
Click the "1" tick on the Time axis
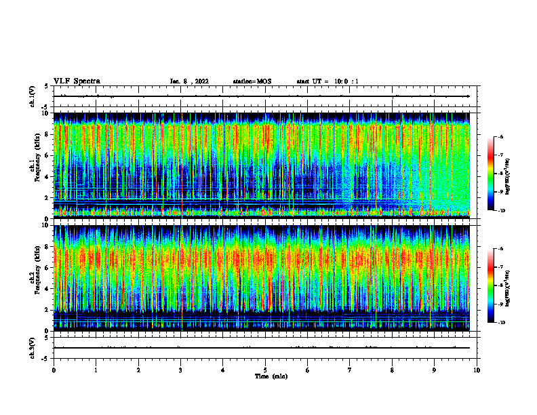96,370
